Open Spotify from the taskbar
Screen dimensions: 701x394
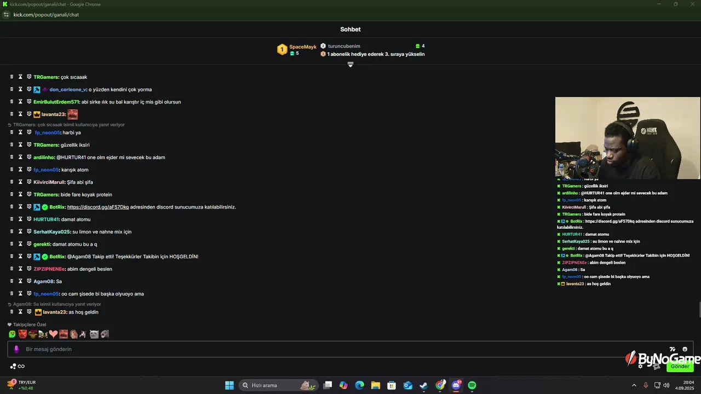[x=472, y=385]
